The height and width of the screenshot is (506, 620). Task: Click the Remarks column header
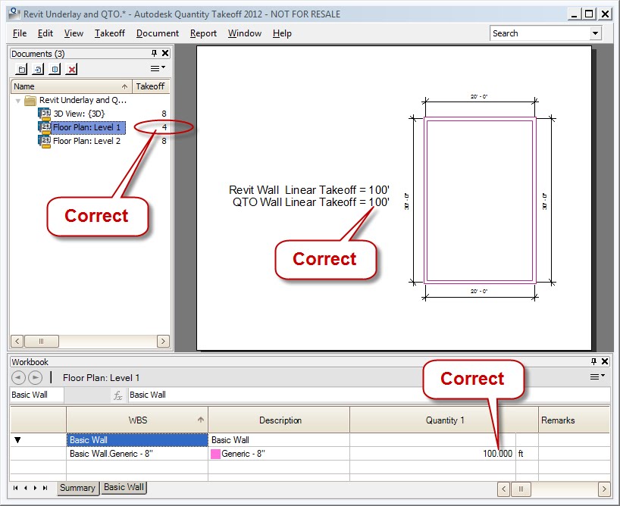click(574, 420)
